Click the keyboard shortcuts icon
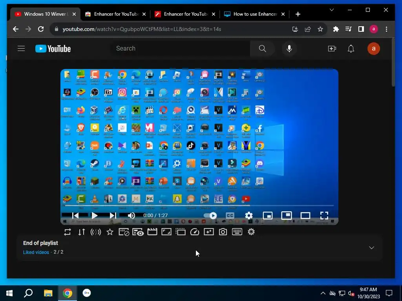 pos(237,232)
